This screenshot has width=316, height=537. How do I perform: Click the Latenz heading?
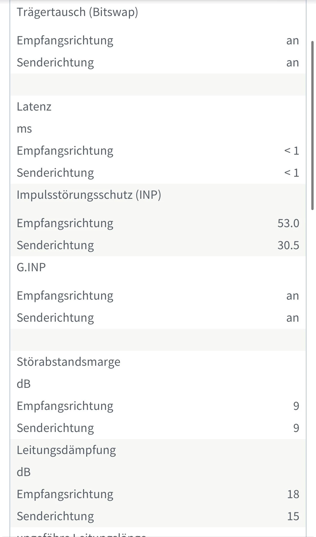(x=34, y=107)
